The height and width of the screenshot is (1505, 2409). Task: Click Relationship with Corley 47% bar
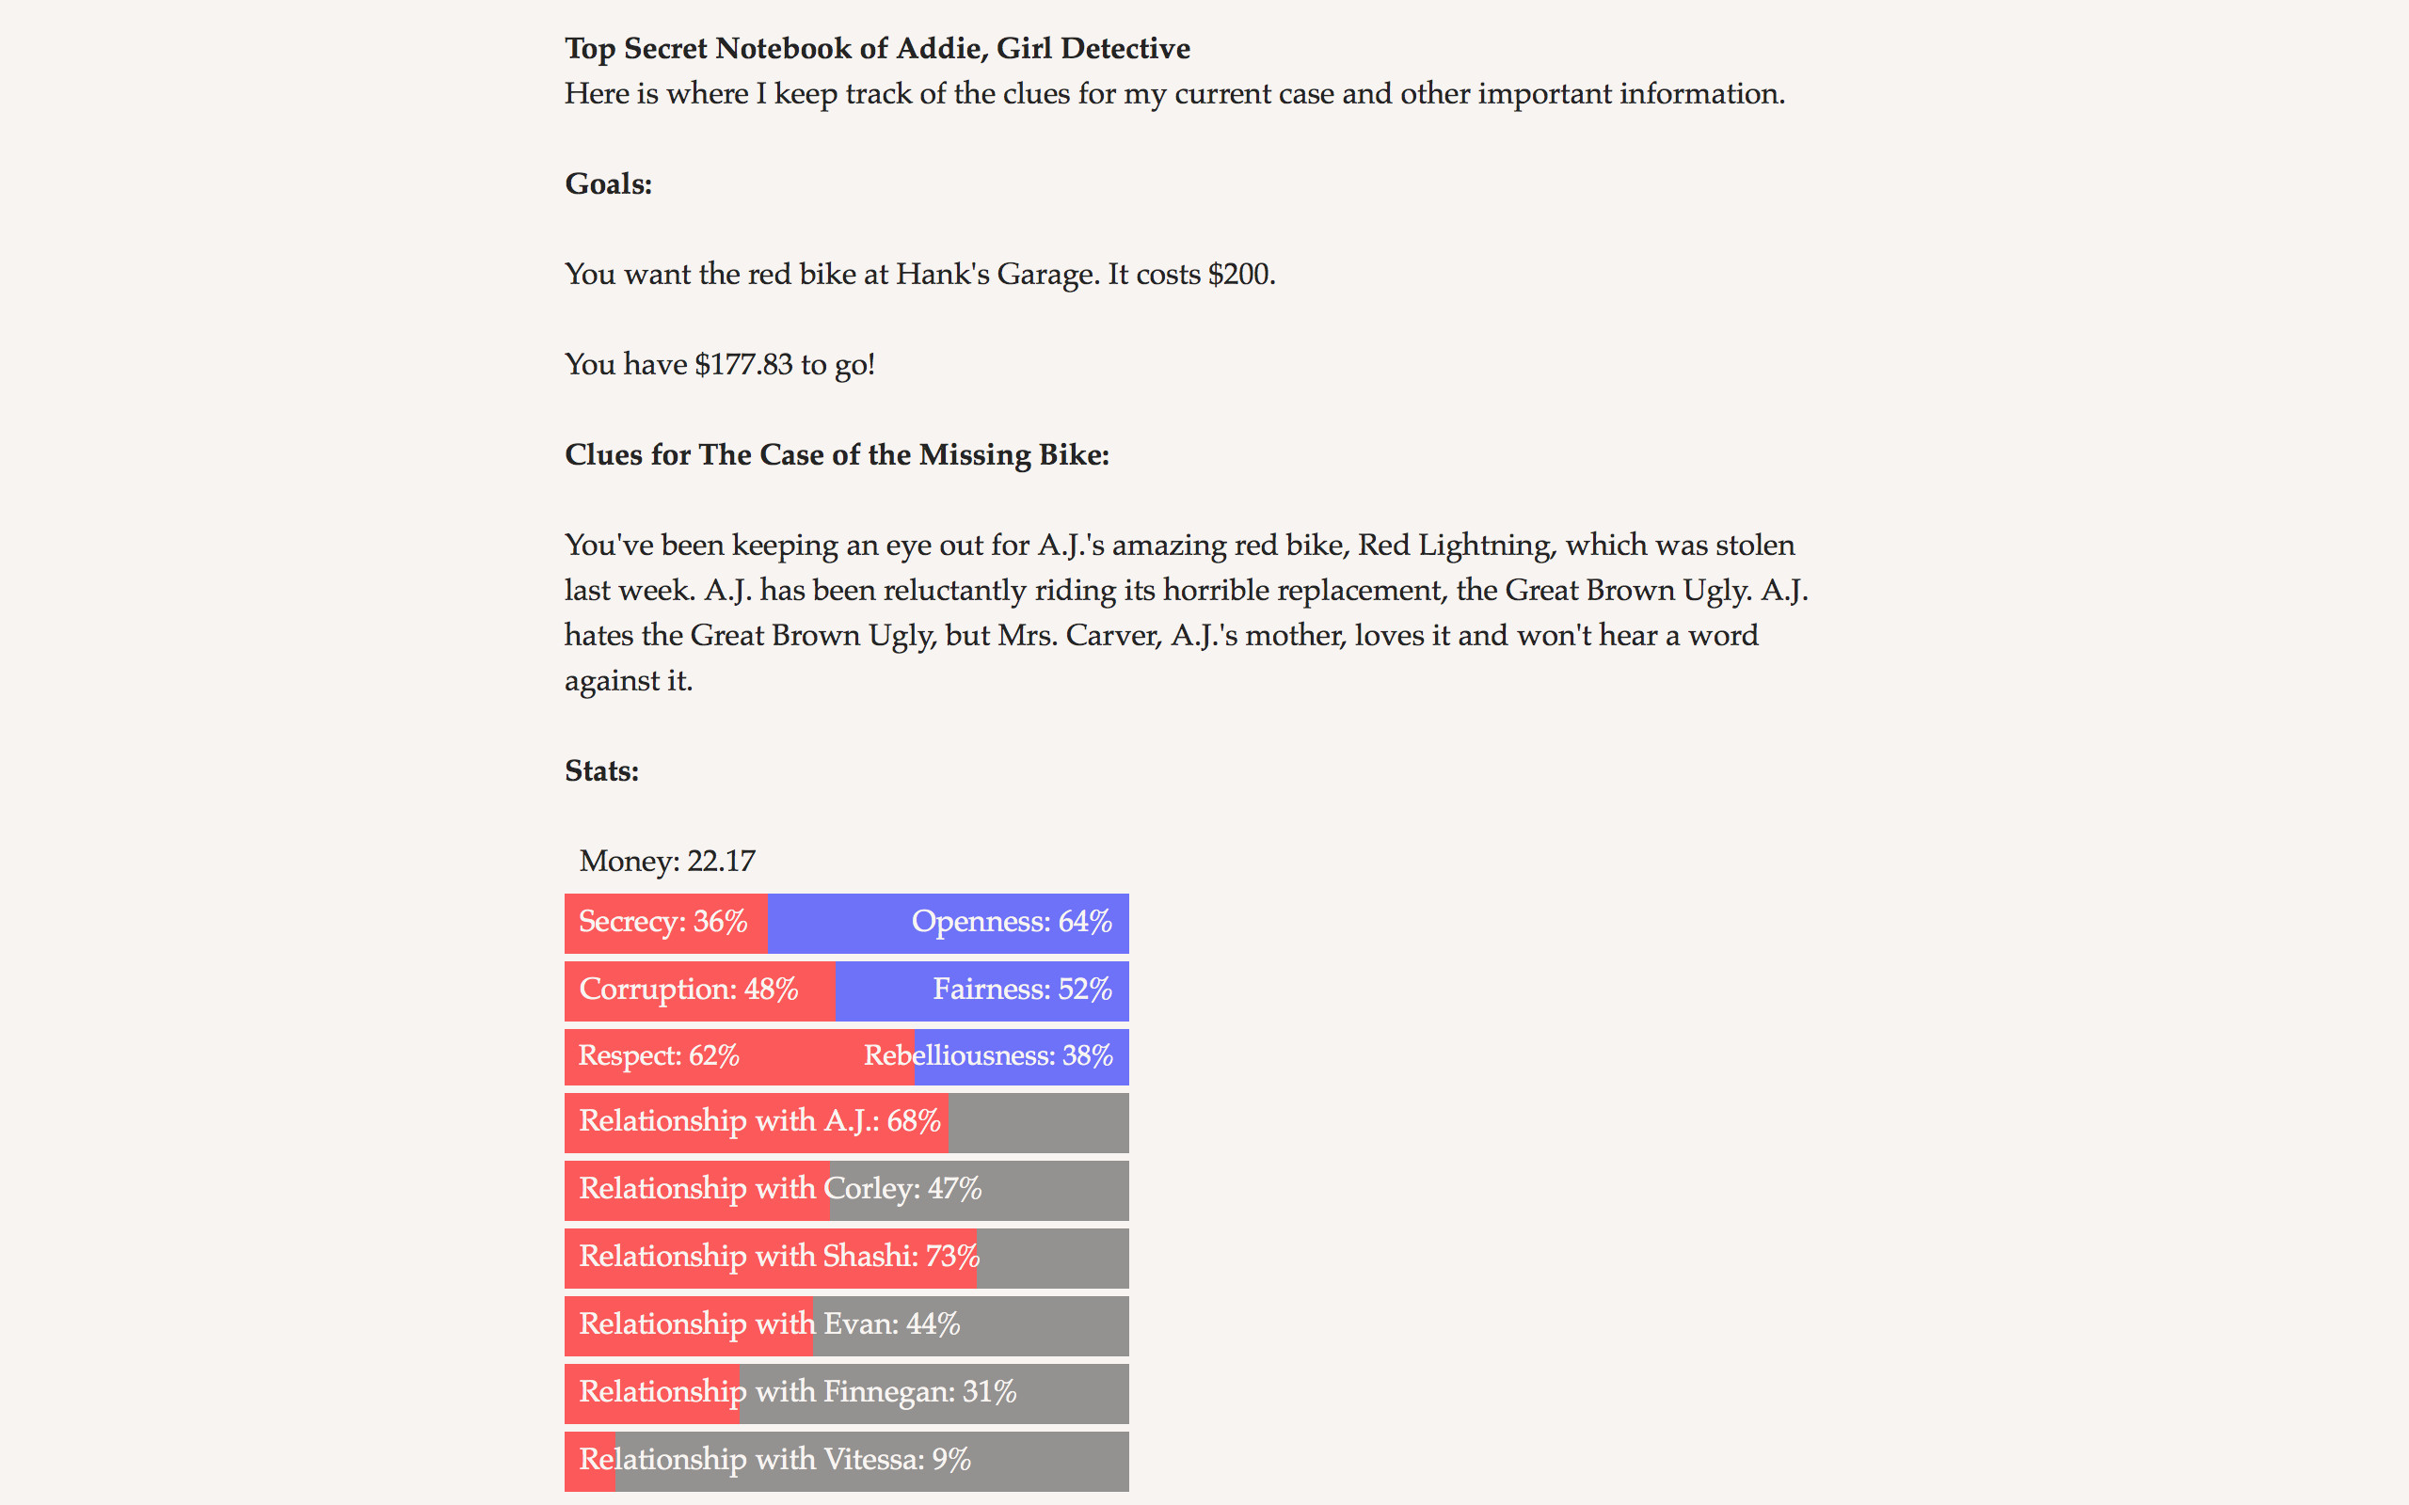846,1190
